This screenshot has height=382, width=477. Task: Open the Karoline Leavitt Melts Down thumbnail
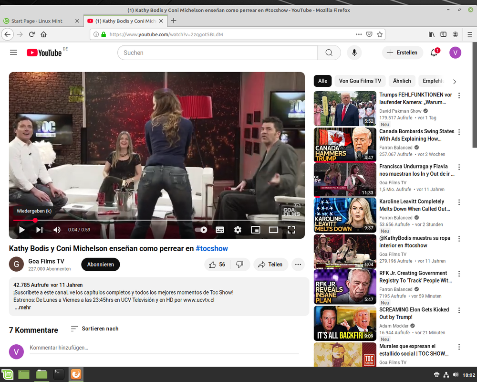pyautogui.click(x=345, y=215)
